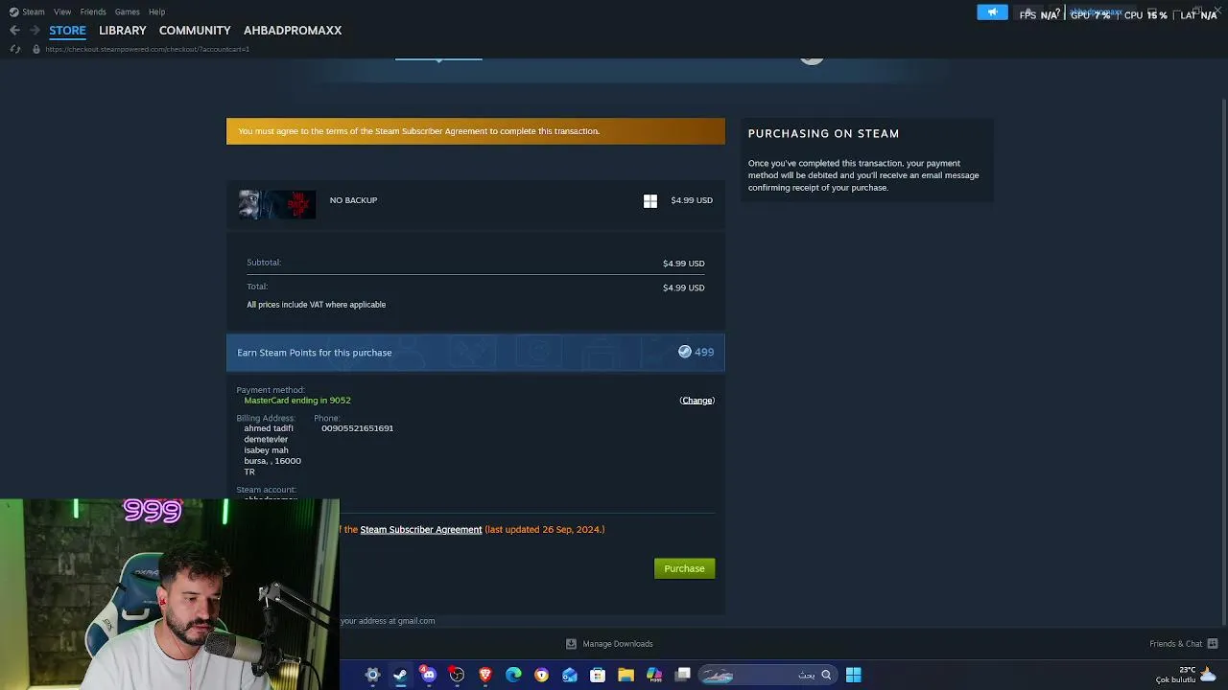Click the Earn Steam Points banner text
The image size is (1228, 690).
pyautogui.click(x=315, y=353)
